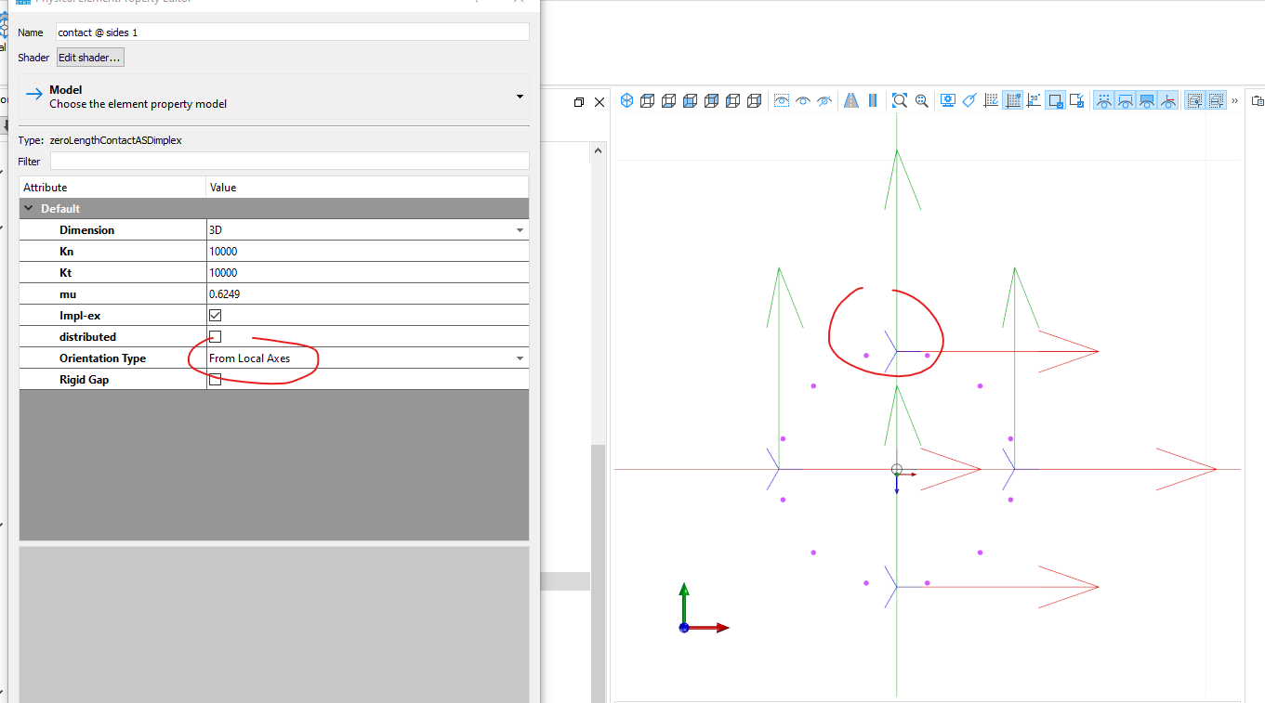
Task: Select the cube view with front face highlighted
Action: pyautogui.click(x=691, y=100)
